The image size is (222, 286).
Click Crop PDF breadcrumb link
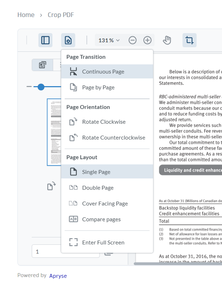pyautogui.click(x=61, y=15)
